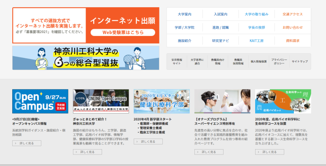This screenshot has width=326, height=166.
Task: Open 学長の挨拶 link
Action: pyautogui.click(x=256, y=27)
